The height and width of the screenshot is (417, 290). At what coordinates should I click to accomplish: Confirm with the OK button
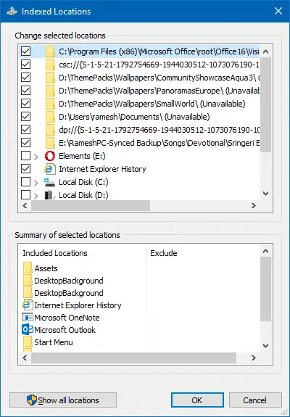pos(197,400)
